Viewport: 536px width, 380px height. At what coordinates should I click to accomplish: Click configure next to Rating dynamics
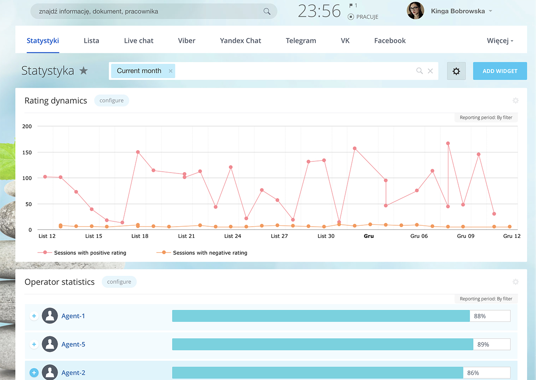[x=112, y=101]
